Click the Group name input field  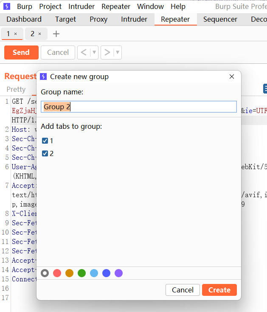[139, 107]
